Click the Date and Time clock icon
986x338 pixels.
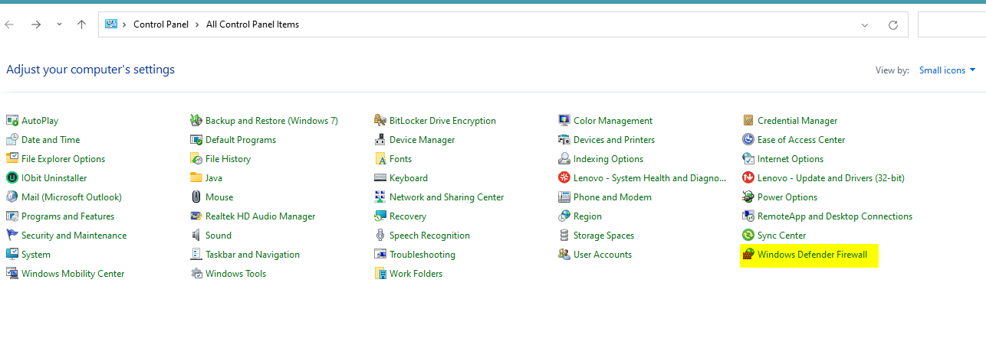tap(12, 139)
